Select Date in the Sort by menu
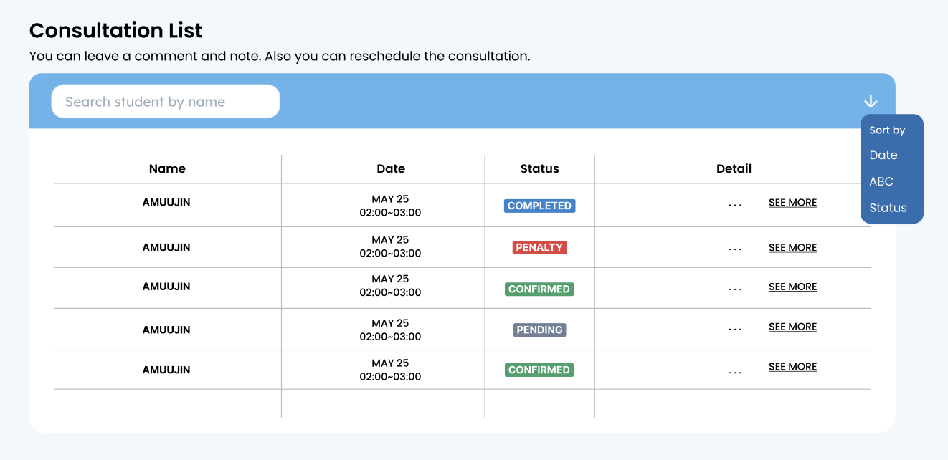This screenshot has width=948, height=460. click(883, 155)
